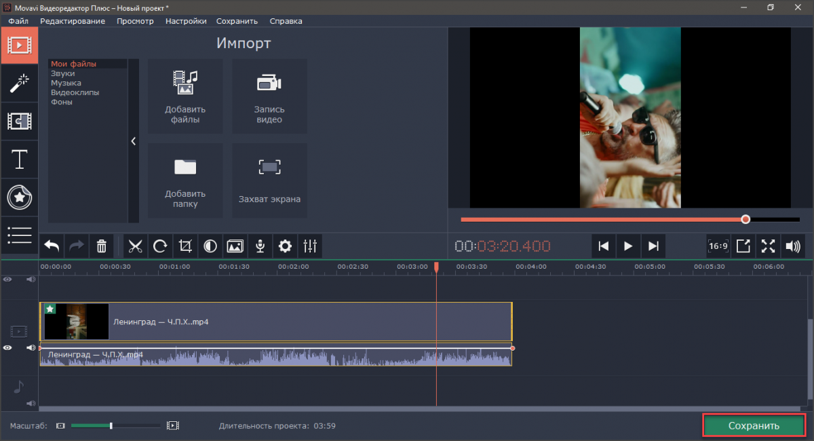Open the Titles text tab
The width and height of the screenshot is (814, 441).
point(19,159)
